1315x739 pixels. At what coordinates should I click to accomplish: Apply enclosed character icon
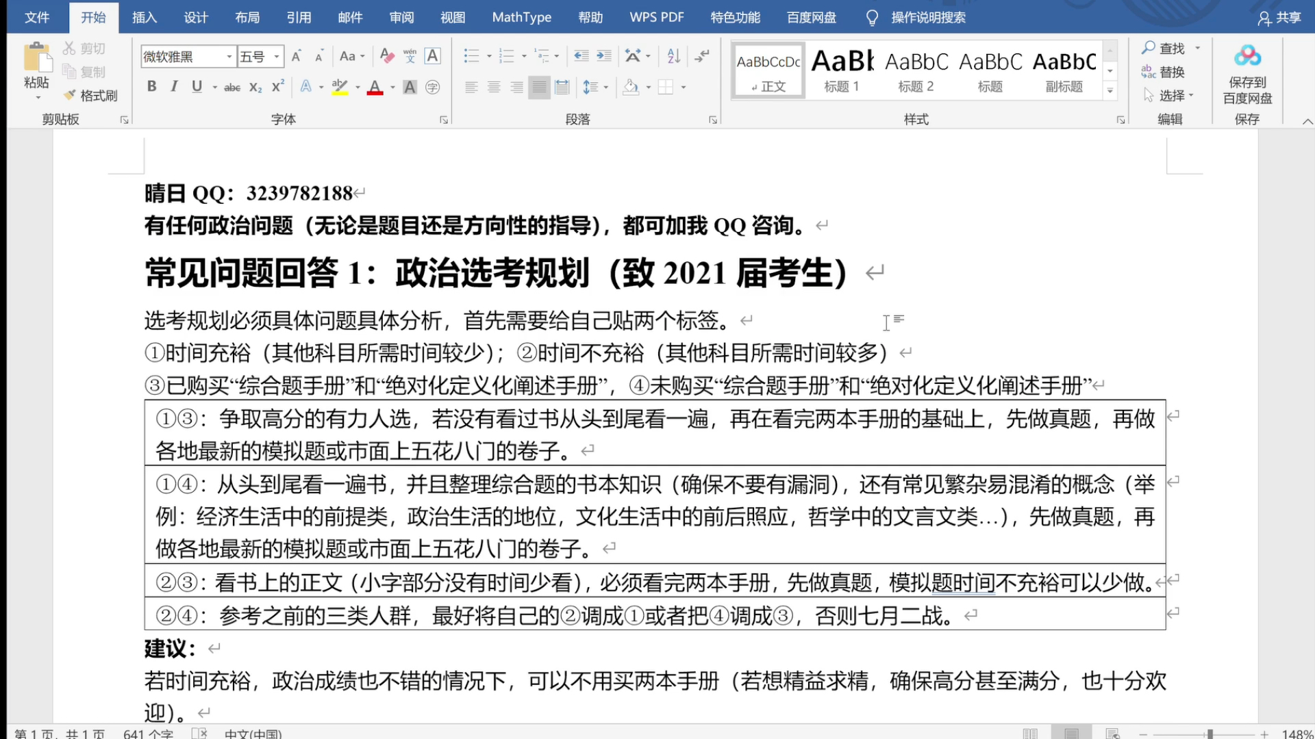(433, 87)
